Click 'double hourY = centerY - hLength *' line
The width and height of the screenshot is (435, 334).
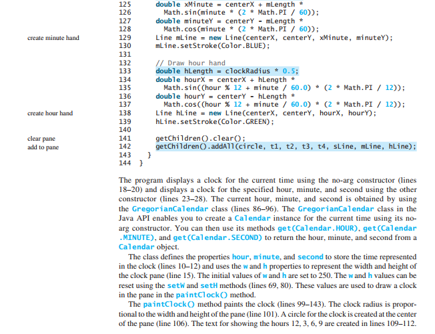pos(225,97)
